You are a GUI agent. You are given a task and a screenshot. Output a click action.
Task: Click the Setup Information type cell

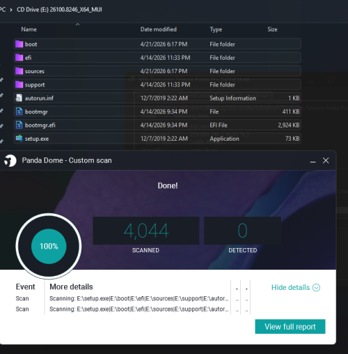tap(233, 98)
